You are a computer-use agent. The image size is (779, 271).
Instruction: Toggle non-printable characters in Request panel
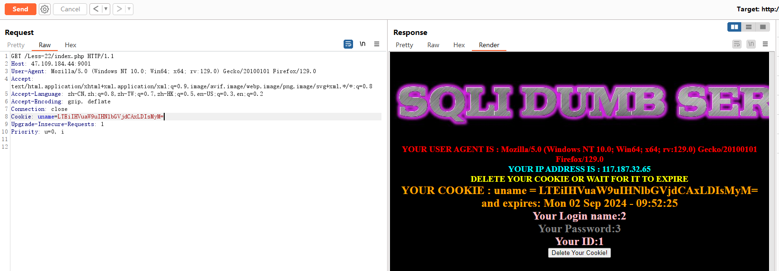pyautogui.click(x=363, y=44)
